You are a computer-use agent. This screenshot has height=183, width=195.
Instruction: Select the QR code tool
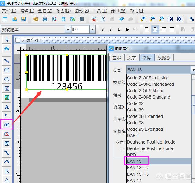pos(7,144)
